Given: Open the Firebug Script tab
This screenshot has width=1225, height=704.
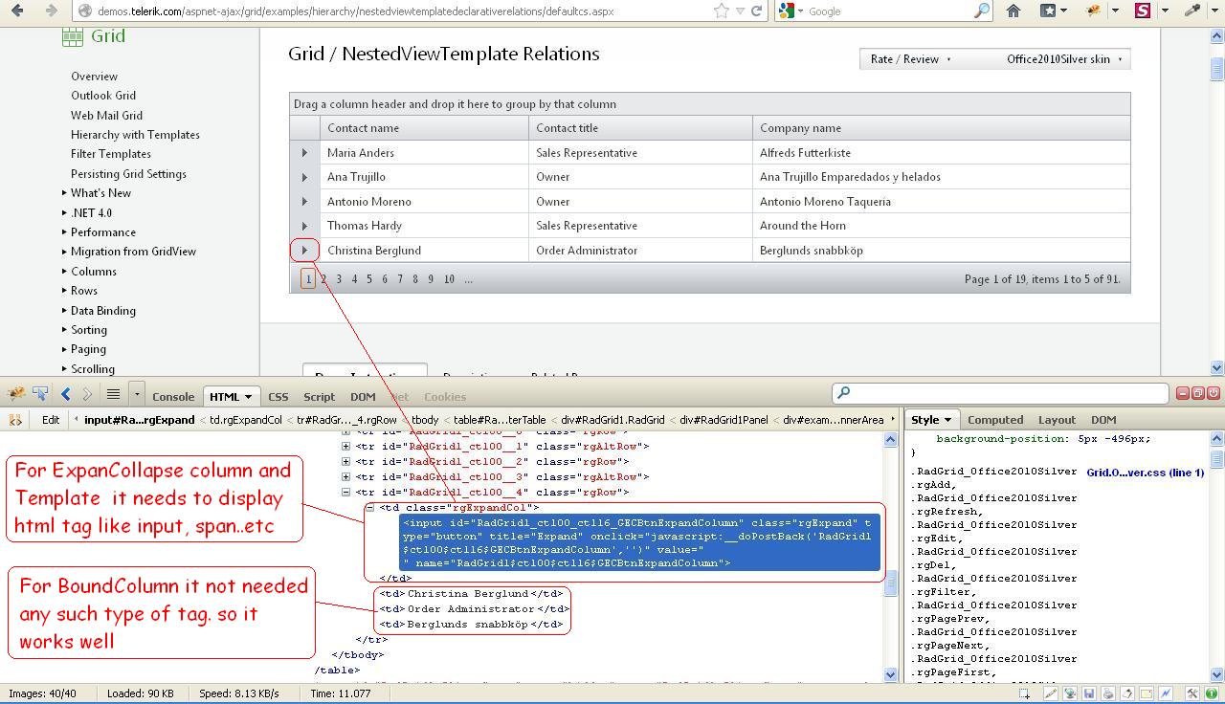Looking at the screenshot, I should click(320, 396).
